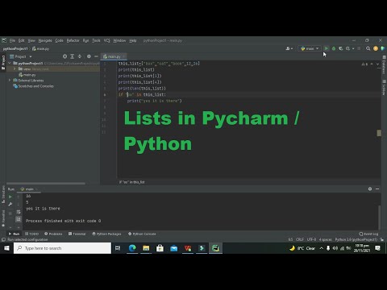
Task: Open the Python Console tool window
Action: coord(142,234)
